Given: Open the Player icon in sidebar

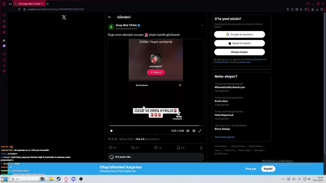Looking at the screenshot, I should click(4, 54).
